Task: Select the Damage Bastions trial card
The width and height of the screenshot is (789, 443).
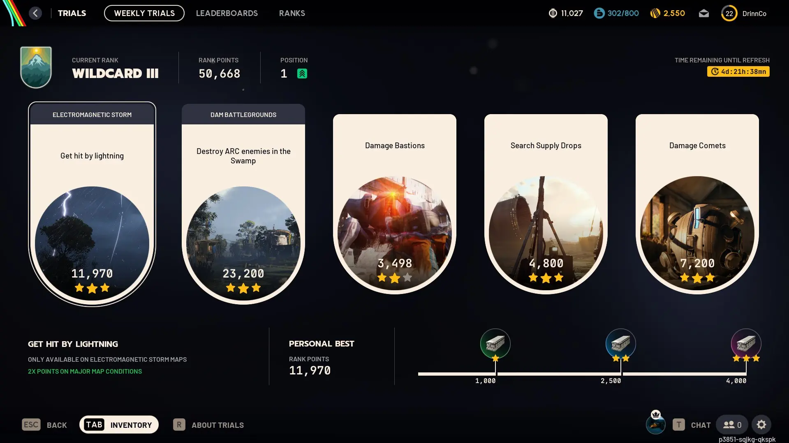Action: point(395,204)
